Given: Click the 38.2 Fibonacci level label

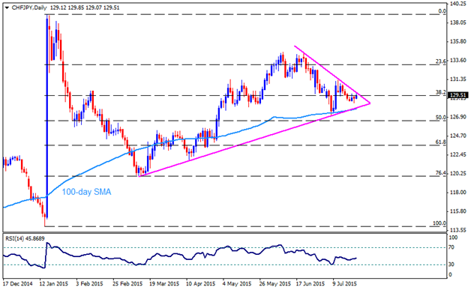Looking at the screenshot, I should pos(441,92).
